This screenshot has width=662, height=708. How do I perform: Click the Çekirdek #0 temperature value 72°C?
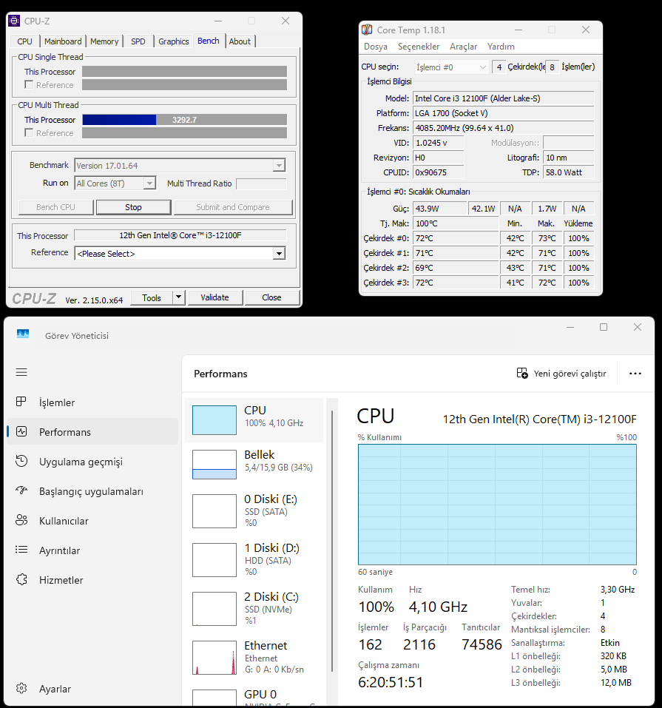[455, 238]
